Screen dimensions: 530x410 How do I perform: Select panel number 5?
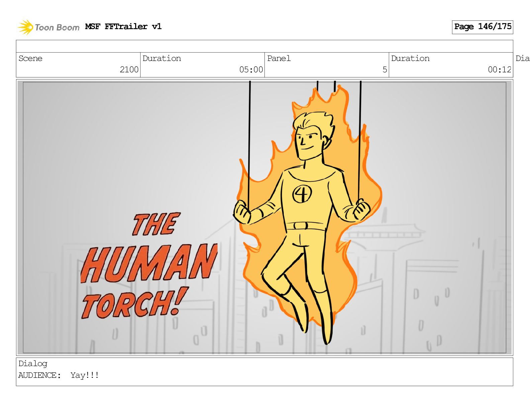pyautogui.click(x=385, y=69)
